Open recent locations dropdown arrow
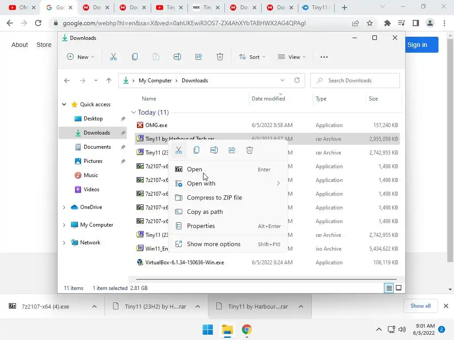 tap(96, 81)
